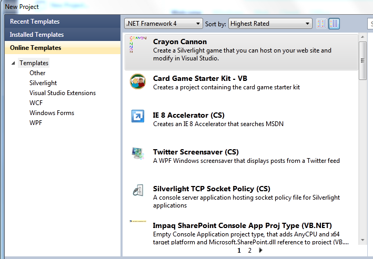373x259 pixels.
Task: Select the WPF category
Action: pos(36,123)
